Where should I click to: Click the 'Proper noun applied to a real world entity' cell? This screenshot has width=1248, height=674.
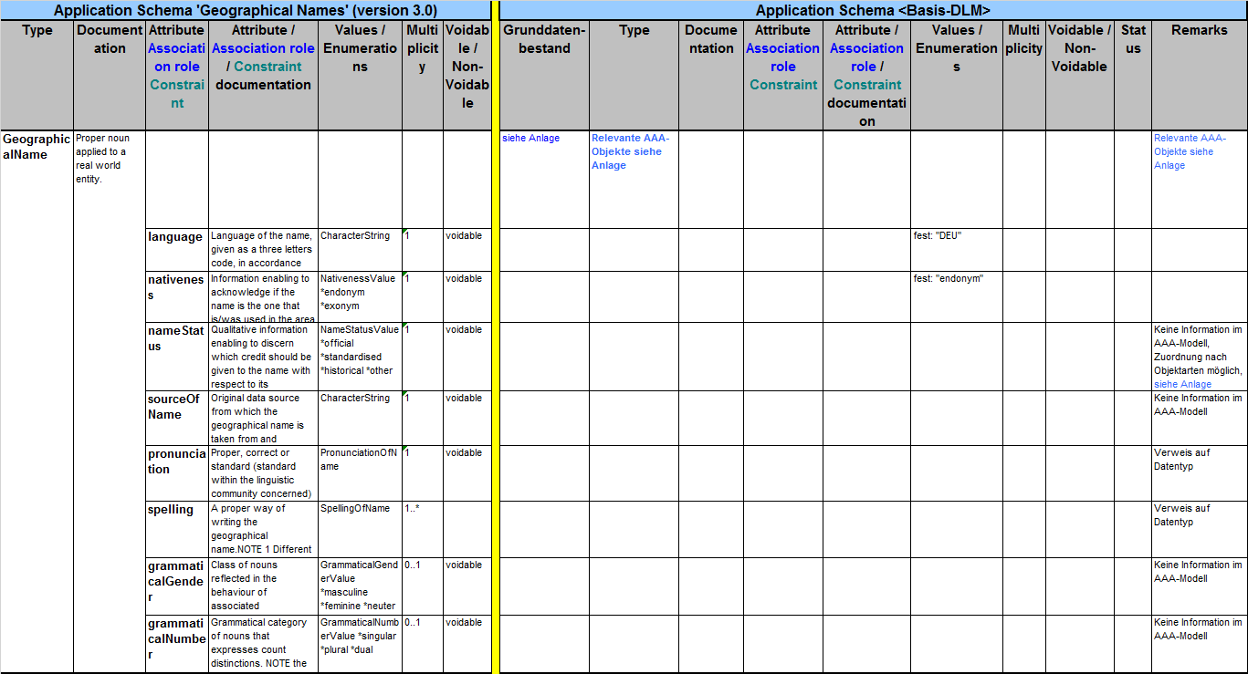(x=110, y=401)
